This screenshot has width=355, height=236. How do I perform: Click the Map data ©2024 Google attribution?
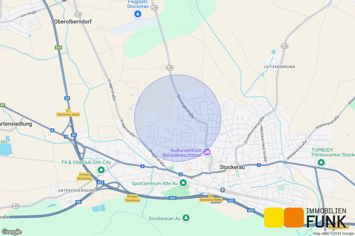(x=334, y=233)
